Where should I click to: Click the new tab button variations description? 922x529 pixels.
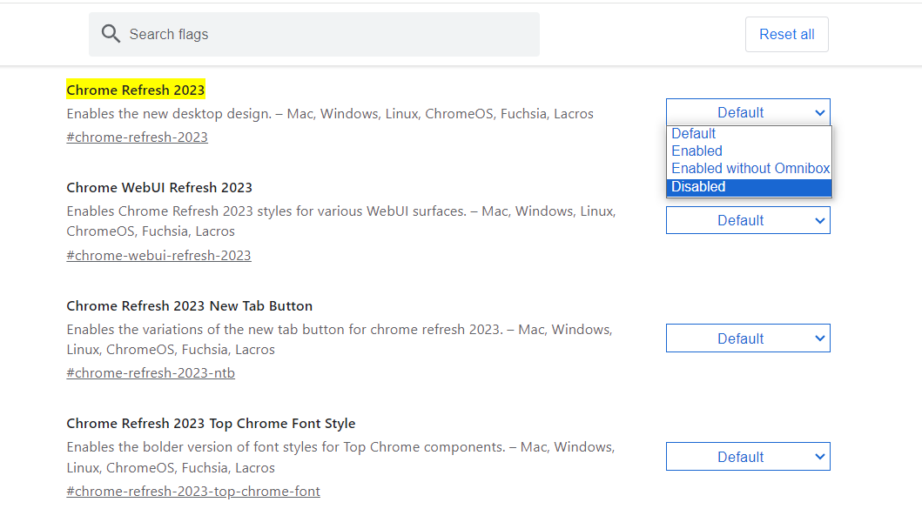tap(340, 339)
